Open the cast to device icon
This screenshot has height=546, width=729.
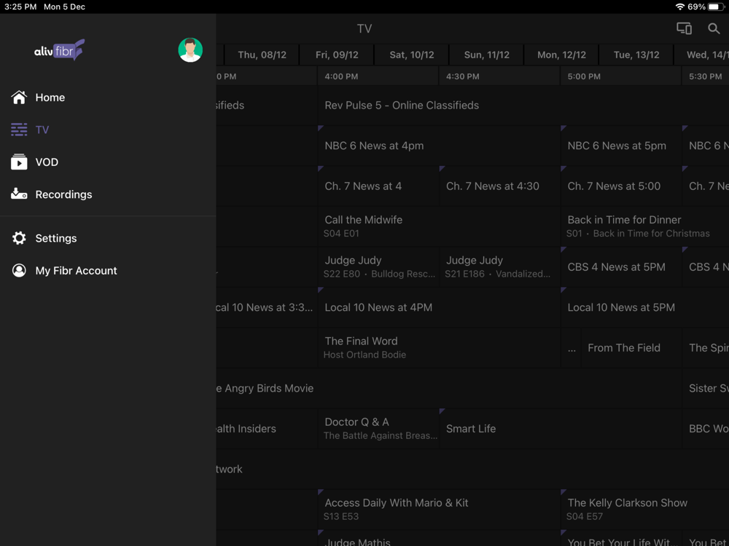pyautogui.click(x=684, y=28)
